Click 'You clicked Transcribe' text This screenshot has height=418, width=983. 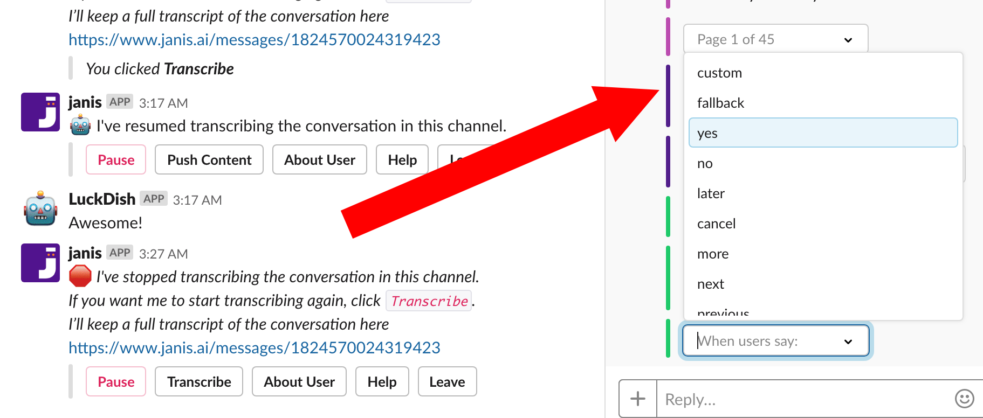point(160,69)
